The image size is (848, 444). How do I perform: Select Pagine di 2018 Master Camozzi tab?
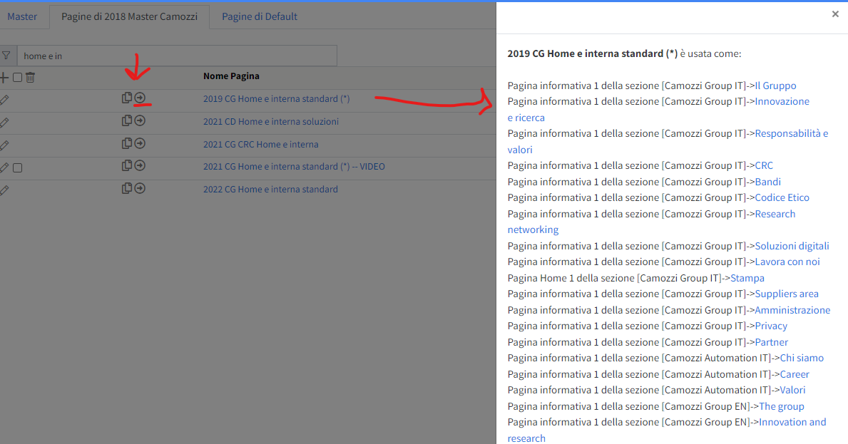coord(129,16)
